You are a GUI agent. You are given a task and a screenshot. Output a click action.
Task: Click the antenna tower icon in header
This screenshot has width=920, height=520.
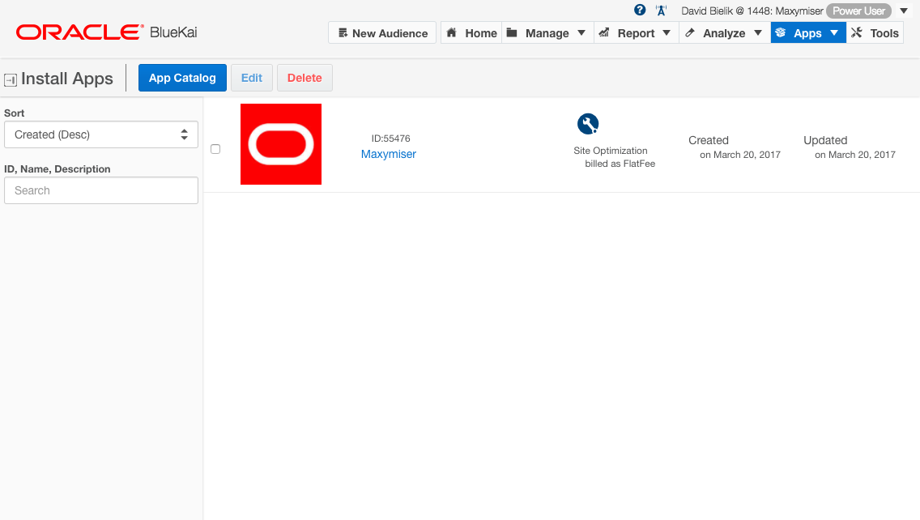coord(661,11)
